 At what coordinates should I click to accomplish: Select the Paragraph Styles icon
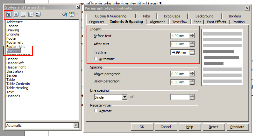point(9,14)
